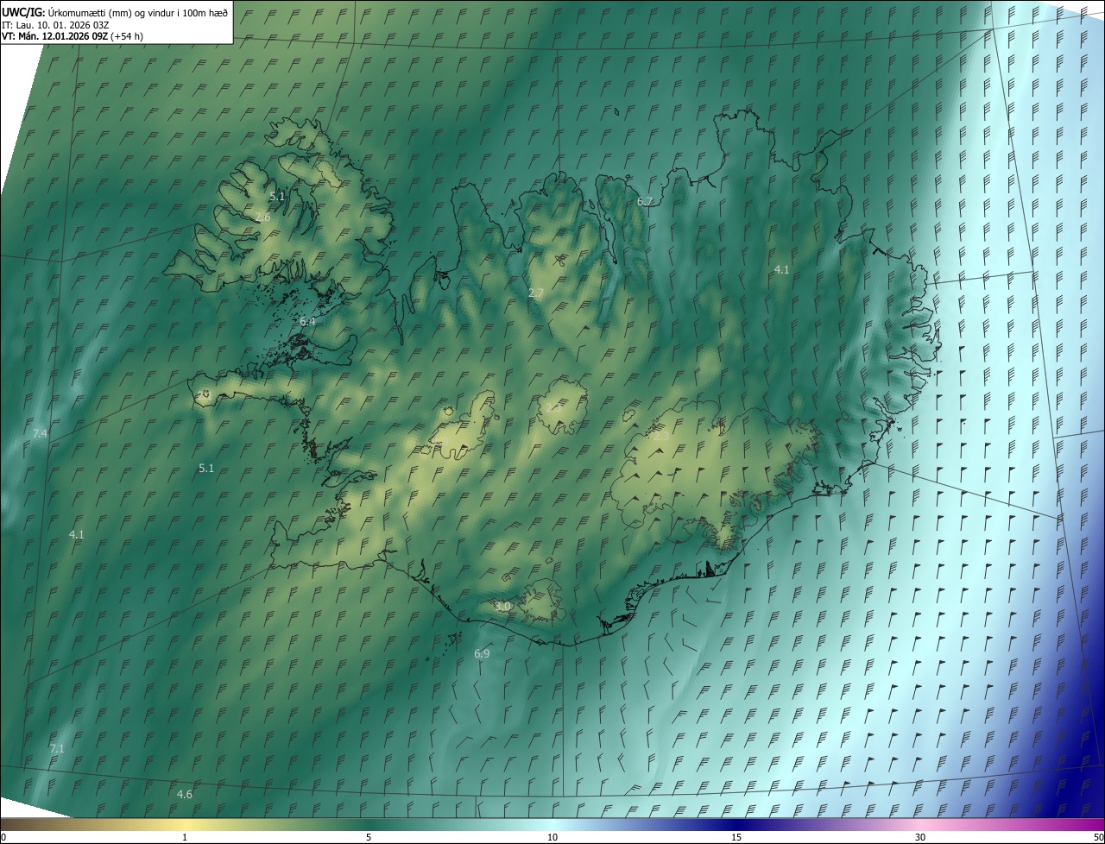Click the 7.4 value label
The image size is (1105, 844).
click(x=40, y=433)
